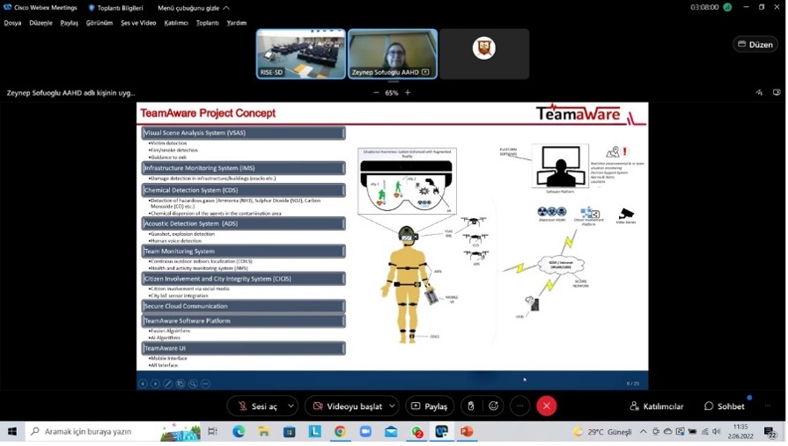Screen dimensions: 788x446
Task: Open Microsoft Store from taskbar
Action: 289,431
